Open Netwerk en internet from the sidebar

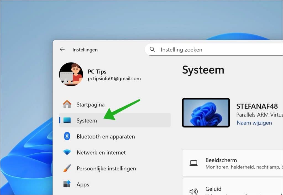tap(101, 152)
